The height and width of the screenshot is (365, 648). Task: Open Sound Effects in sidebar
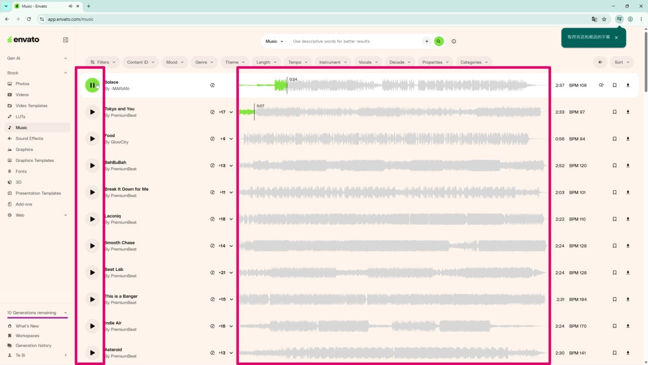29,138
